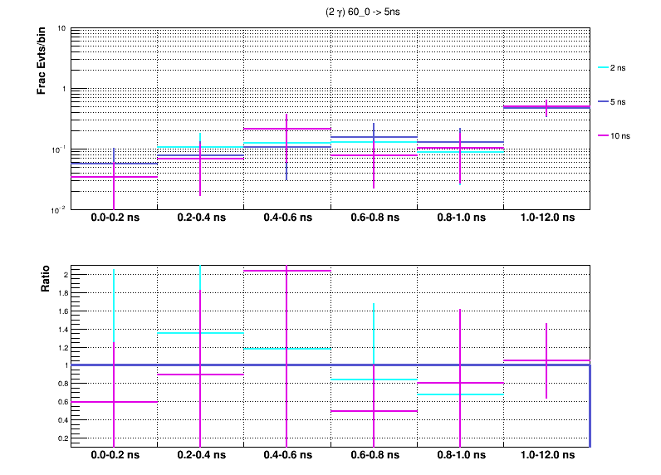Click '0.6-0.8 ns' label under ratio plot
Image resolution: width=661 pixels, height=475 pixels.
click(x=373, y=456)
